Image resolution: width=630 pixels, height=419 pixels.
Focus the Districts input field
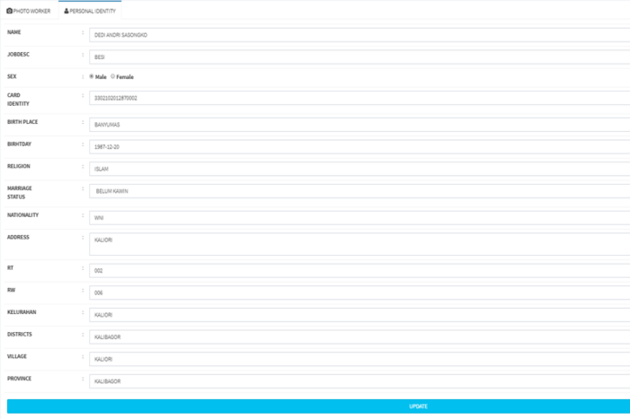359,336
